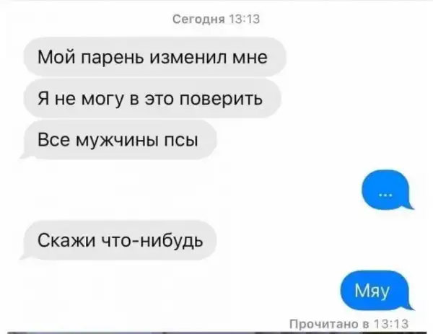The height and width of the screenshot is (334, 433).
Task: Click the tail of the "Все мужчины псы" bubble
Action: (25, 157)
